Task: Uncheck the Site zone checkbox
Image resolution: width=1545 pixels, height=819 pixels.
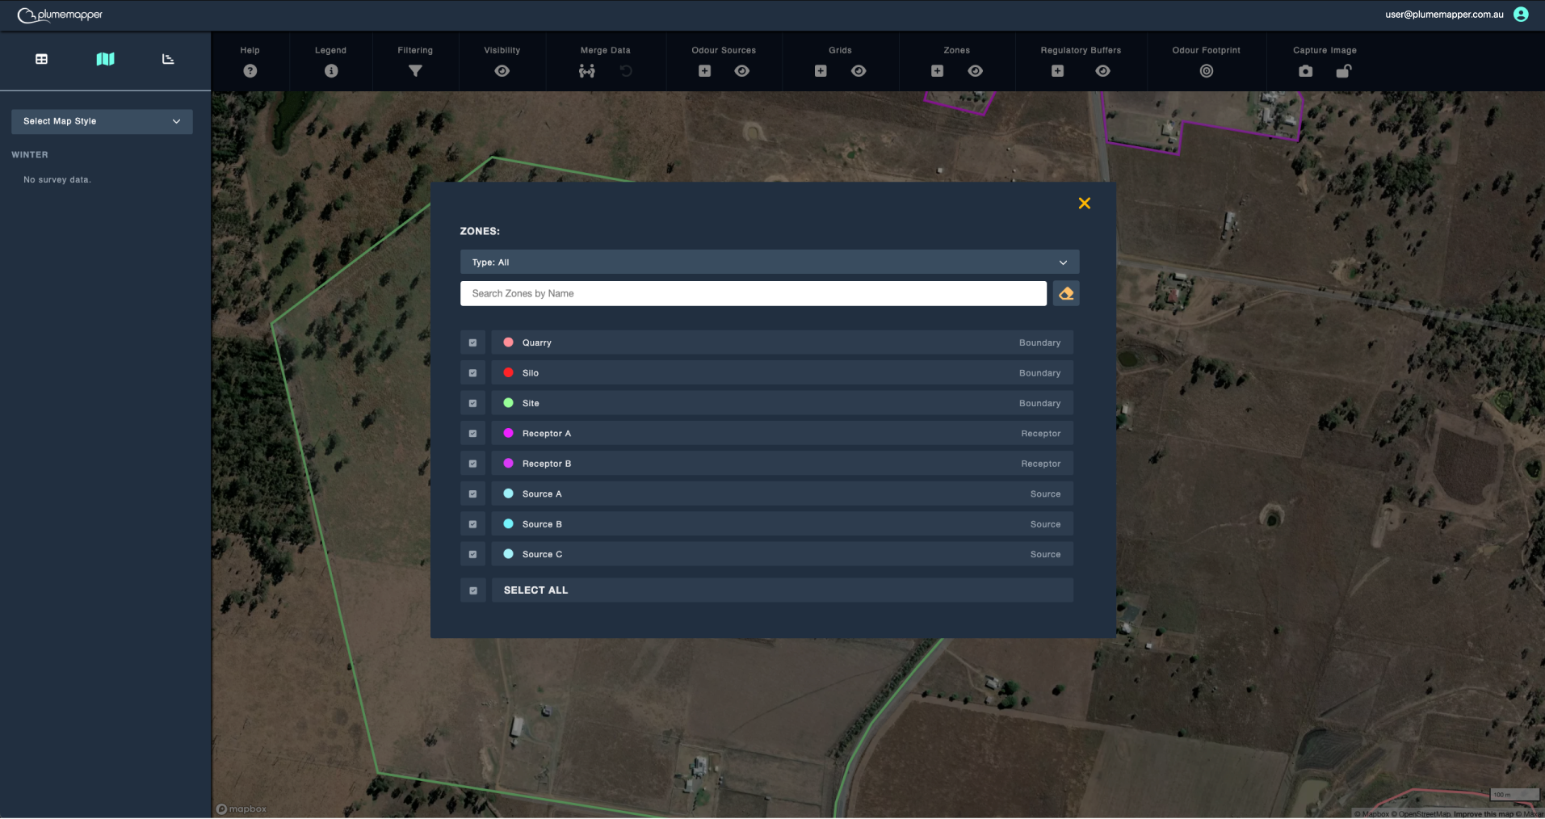Action: (473, 403)
